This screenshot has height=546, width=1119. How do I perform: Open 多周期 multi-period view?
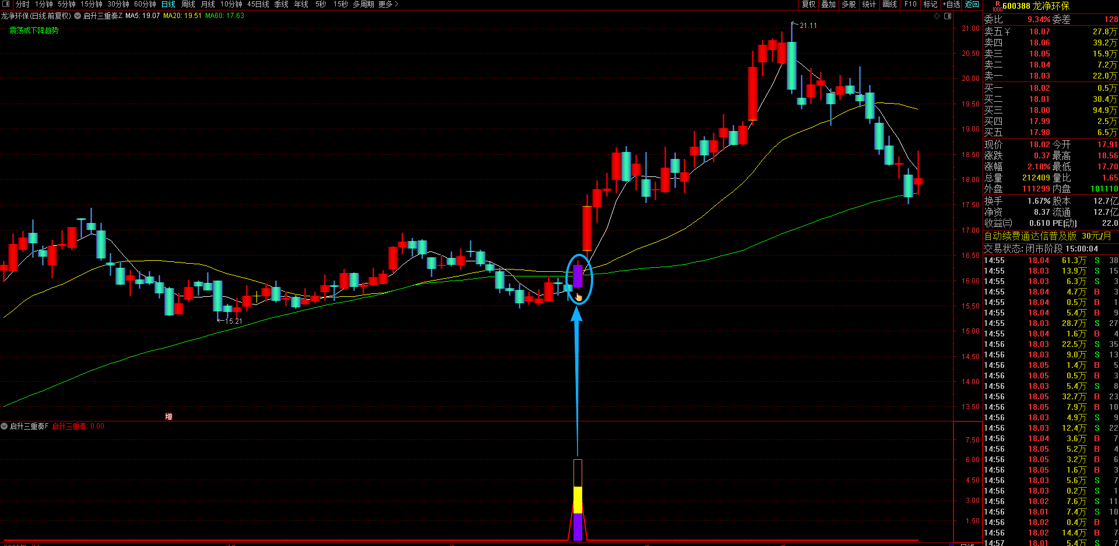click(363, 4)
